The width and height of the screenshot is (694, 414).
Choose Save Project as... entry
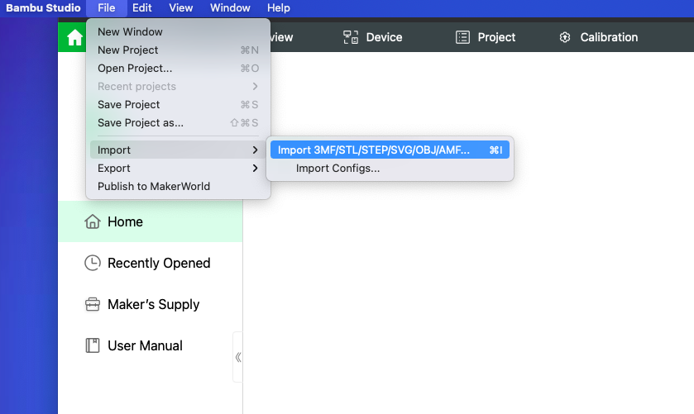tap(178, 122)
